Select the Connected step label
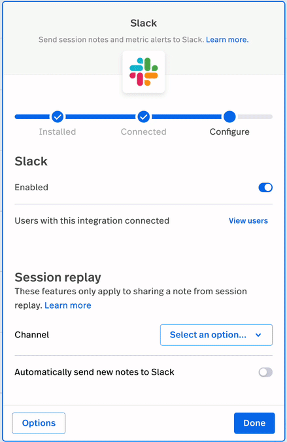Screen dimensions: 287x442 (144, 131)
